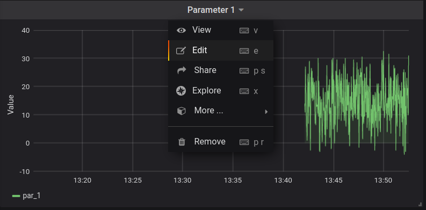Viewport: 426px width, 210px height.
Task: Open the Parameter 1 panel title dropdown
Action: [x=215, y=10]
